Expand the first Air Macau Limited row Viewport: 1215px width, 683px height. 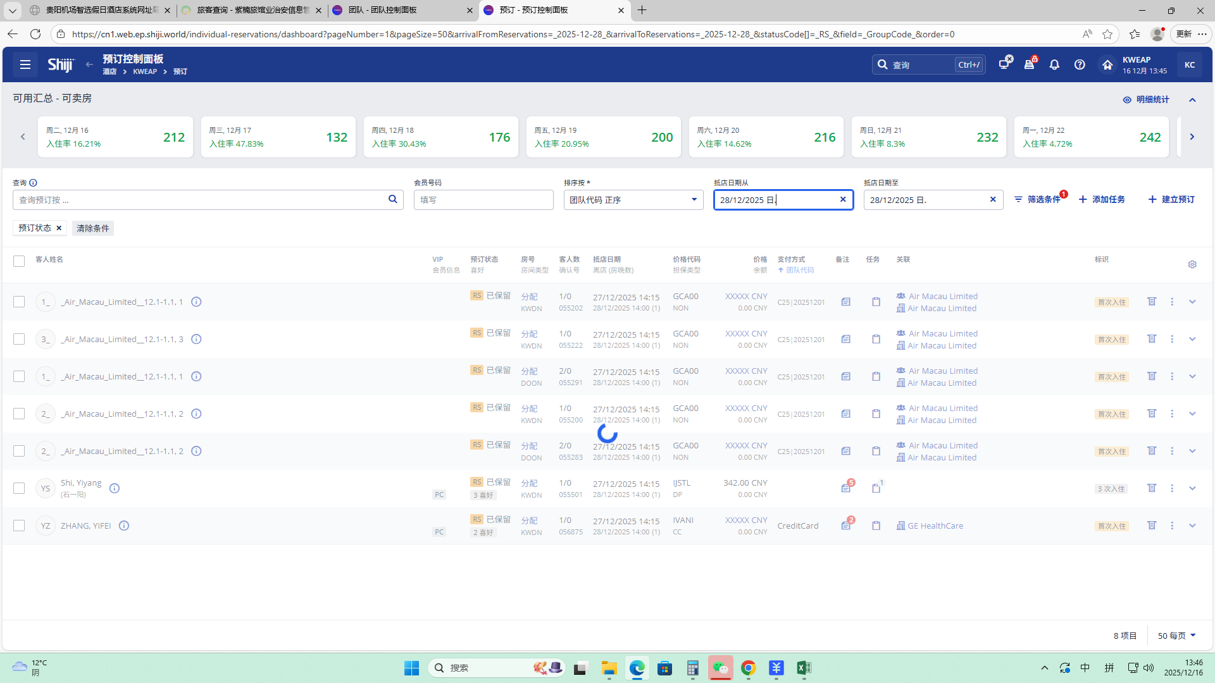1192,302
